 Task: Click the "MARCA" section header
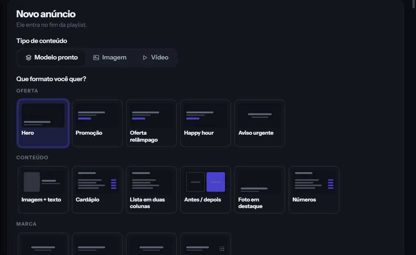(26, 224)
